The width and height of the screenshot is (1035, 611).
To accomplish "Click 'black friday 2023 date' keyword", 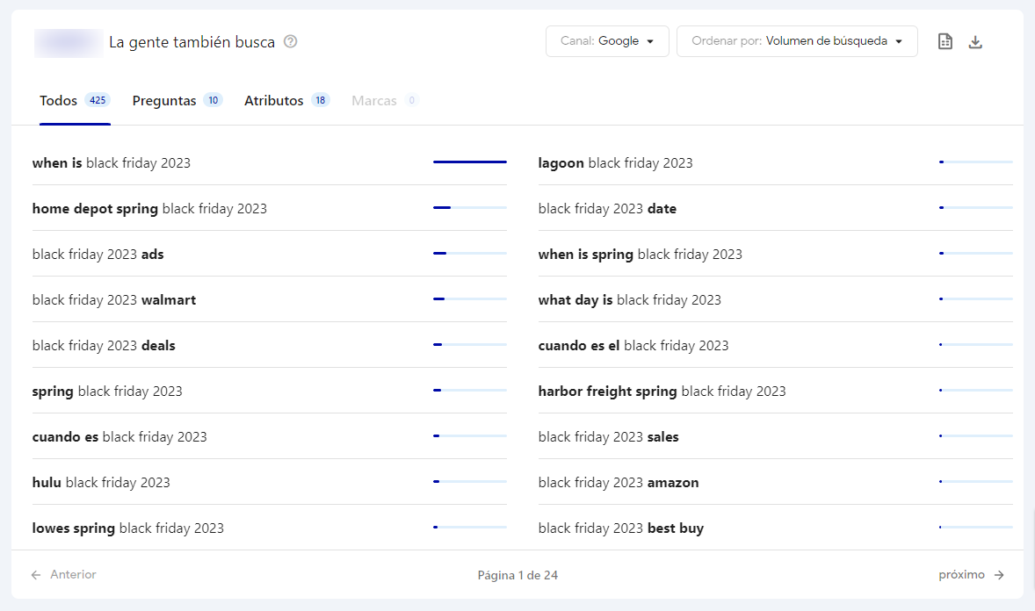I will tap(607, 209).
